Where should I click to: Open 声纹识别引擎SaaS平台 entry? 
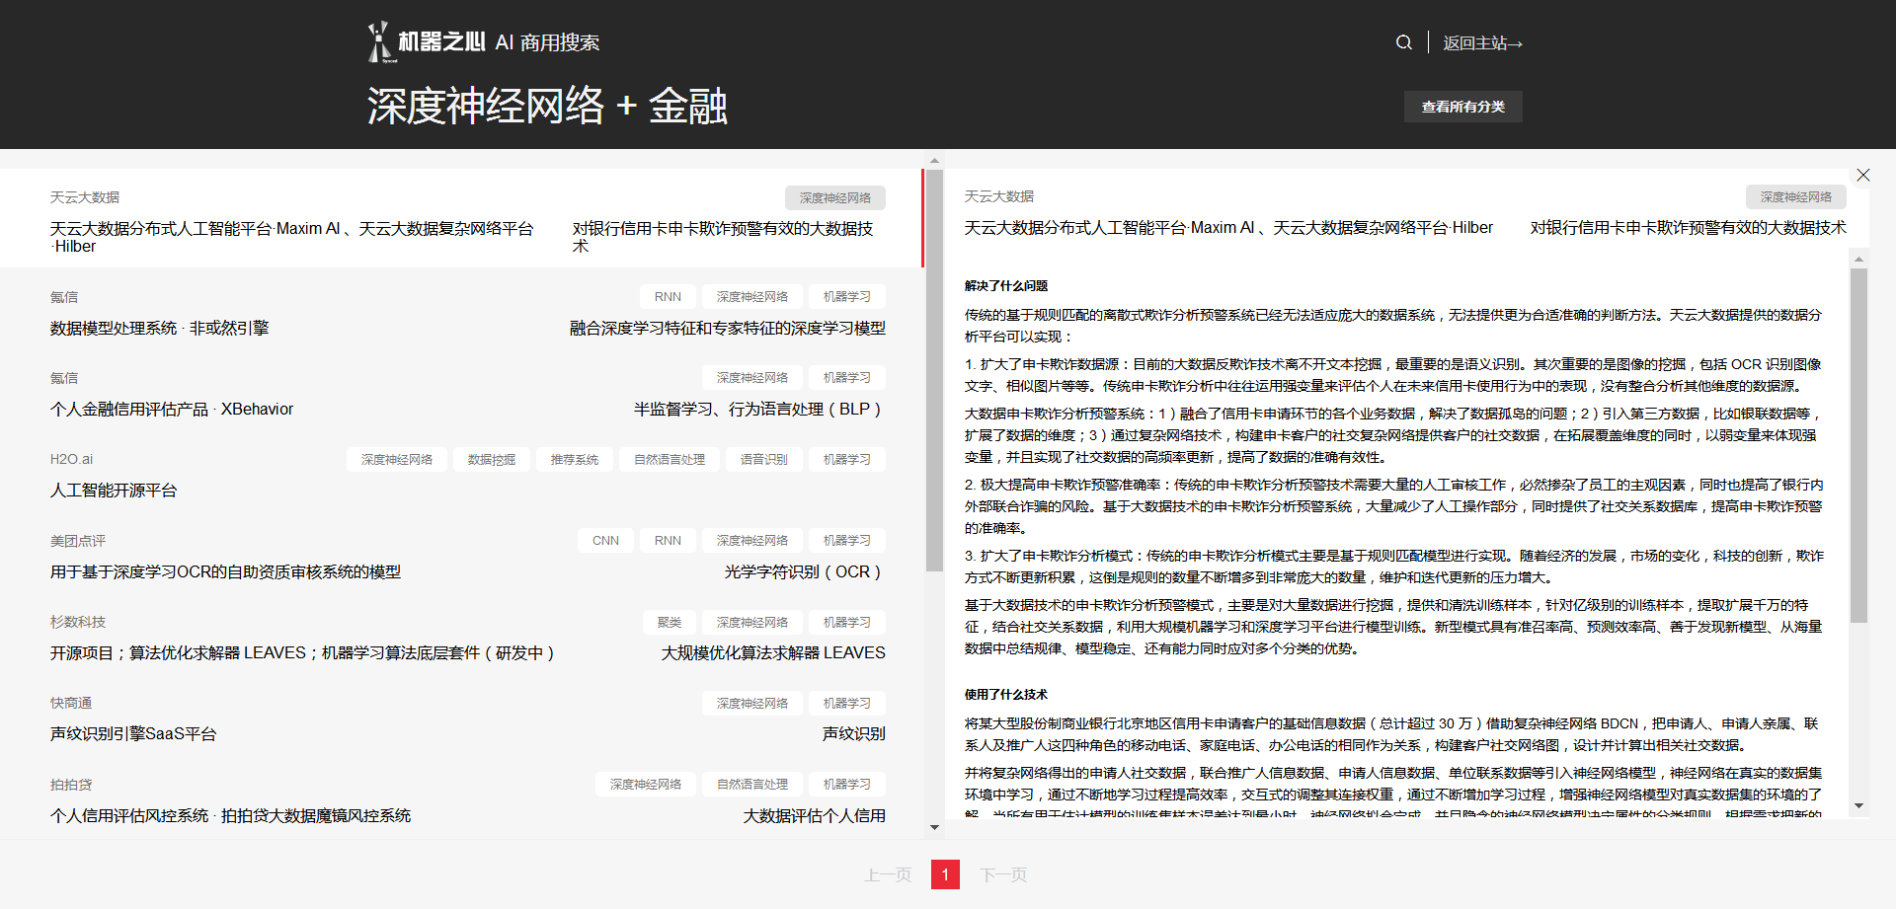click(x=133, y=733)
